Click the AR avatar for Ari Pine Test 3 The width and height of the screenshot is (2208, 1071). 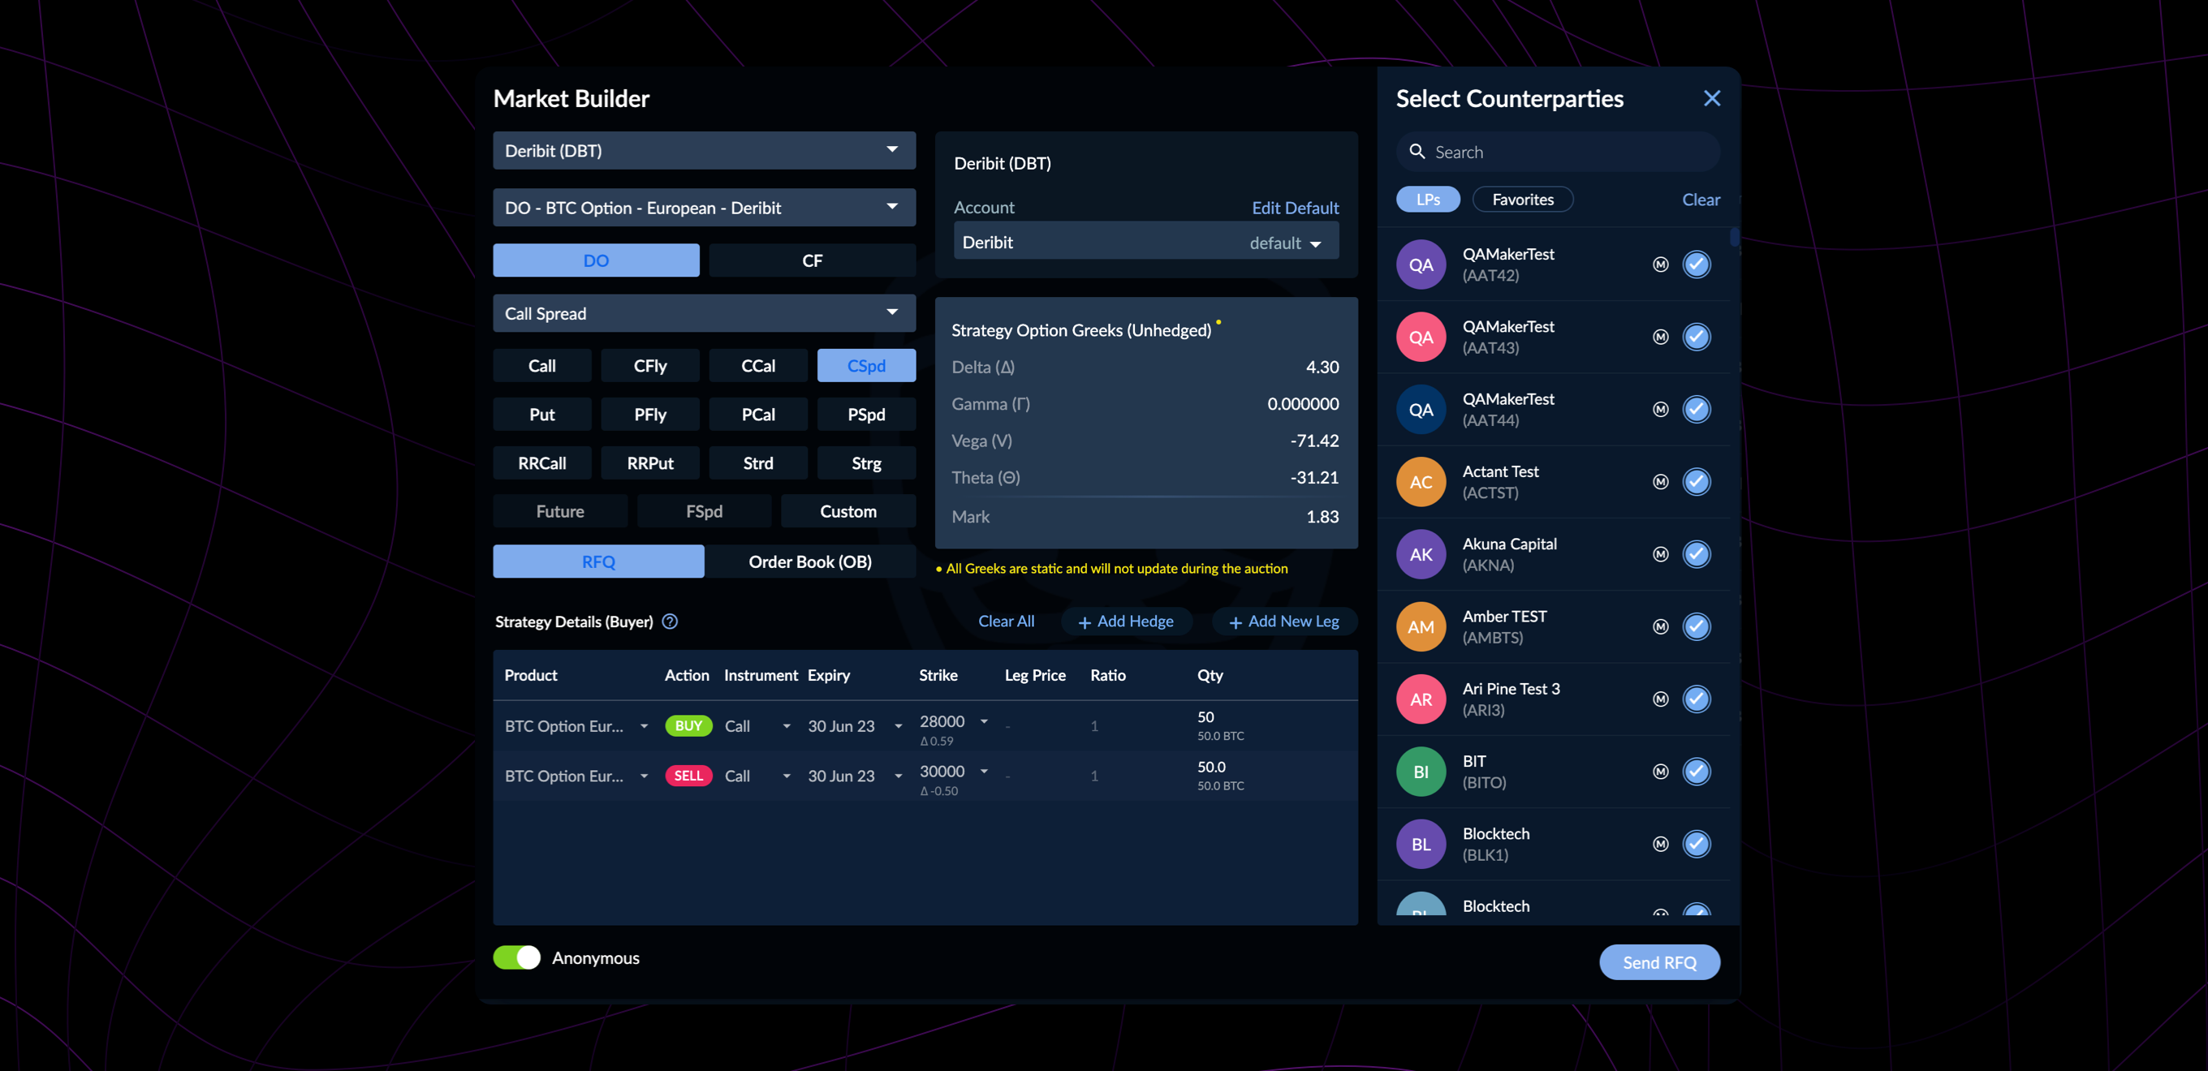[x=1421, y=699]
